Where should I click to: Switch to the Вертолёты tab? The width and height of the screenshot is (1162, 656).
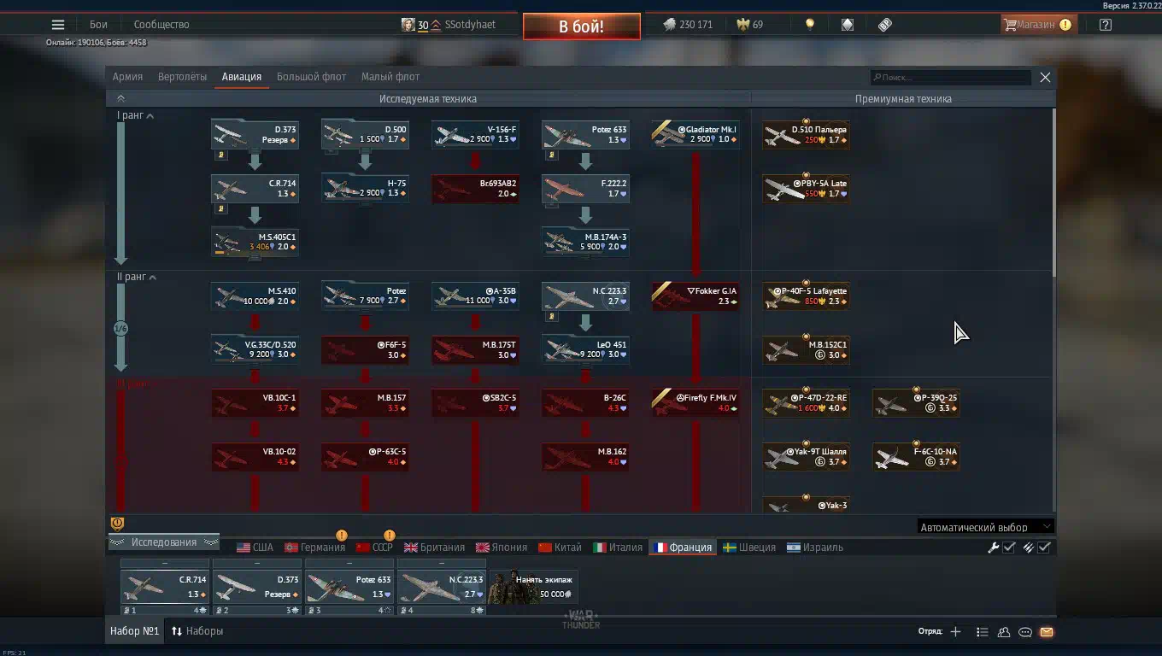(x=182, y=77)
